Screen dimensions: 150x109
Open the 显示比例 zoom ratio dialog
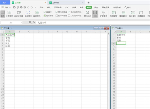coord(87,12)
